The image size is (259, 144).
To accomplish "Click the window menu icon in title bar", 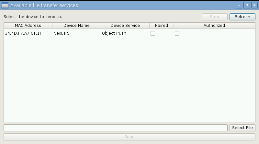I will coord(5,5).
